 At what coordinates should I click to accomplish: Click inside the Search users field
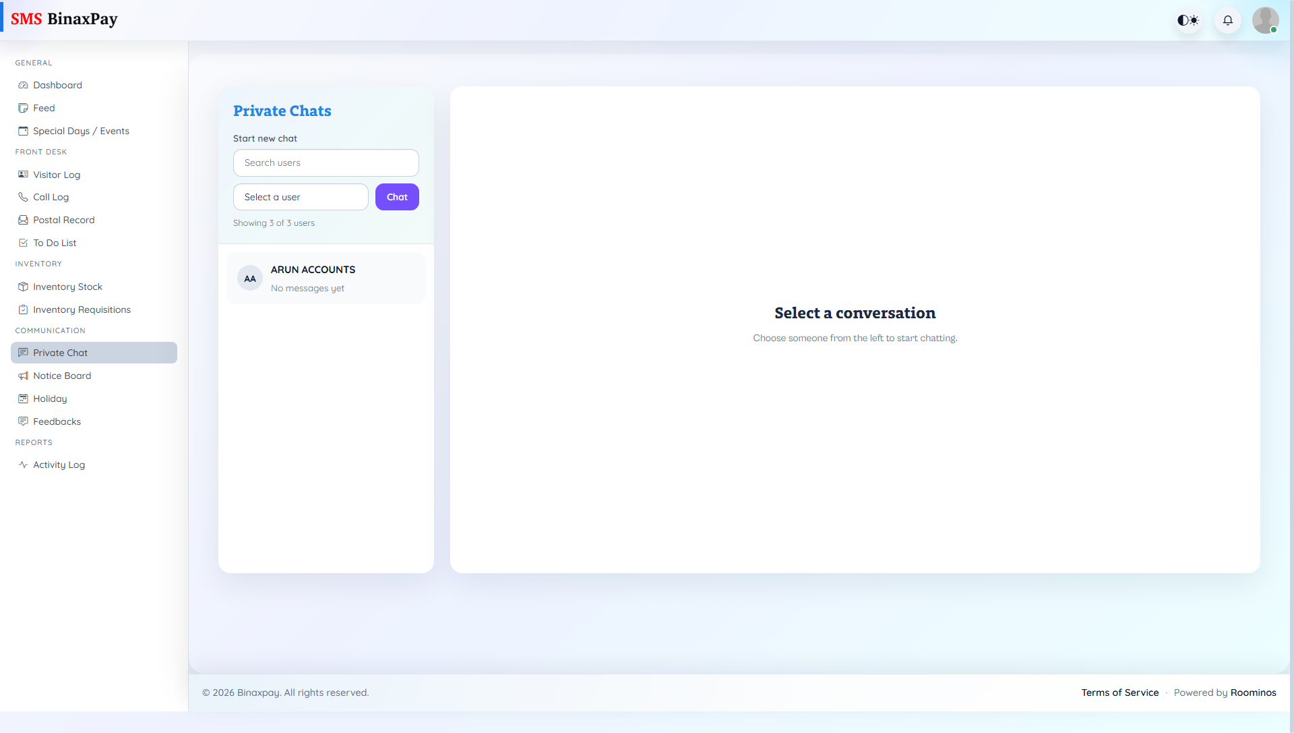326,163
